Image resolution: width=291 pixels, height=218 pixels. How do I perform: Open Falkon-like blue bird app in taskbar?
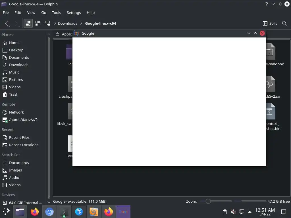(x=79, y=212)
